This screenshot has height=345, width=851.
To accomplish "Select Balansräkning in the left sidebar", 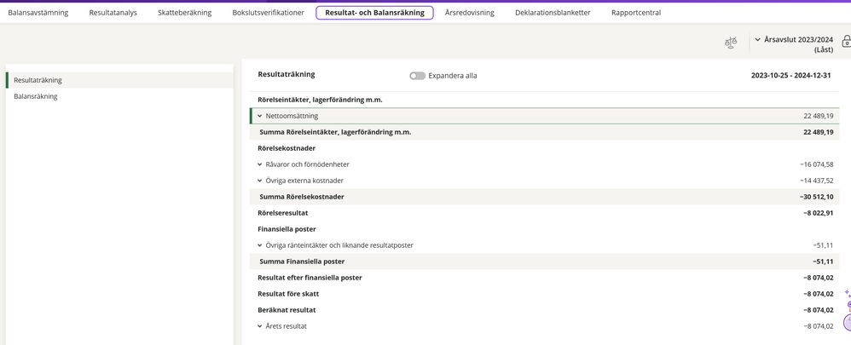I will coord(36,96).
